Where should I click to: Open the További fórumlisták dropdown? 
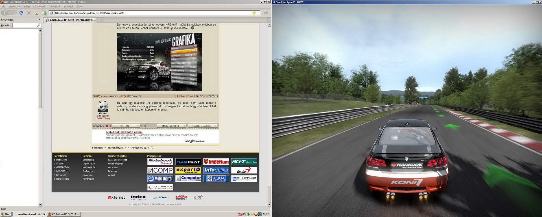point(203,126)
